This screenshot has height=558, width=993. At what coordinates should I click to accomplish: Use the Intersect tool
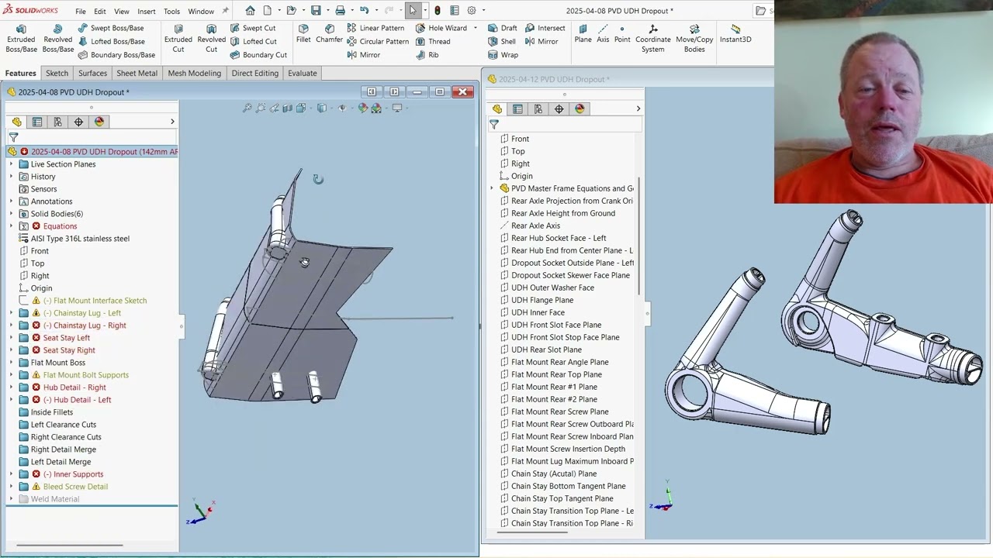545,28
